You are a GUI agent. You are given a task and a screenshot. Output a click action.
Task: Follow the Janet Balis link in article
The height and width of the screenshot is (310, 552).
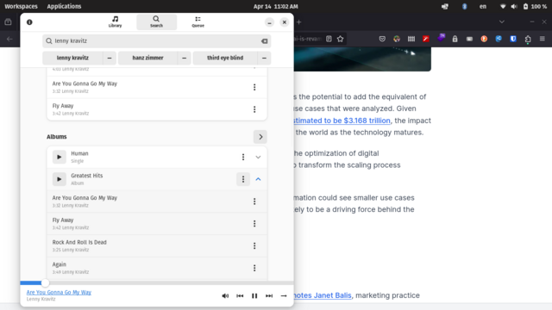click(x=322, y=295)
